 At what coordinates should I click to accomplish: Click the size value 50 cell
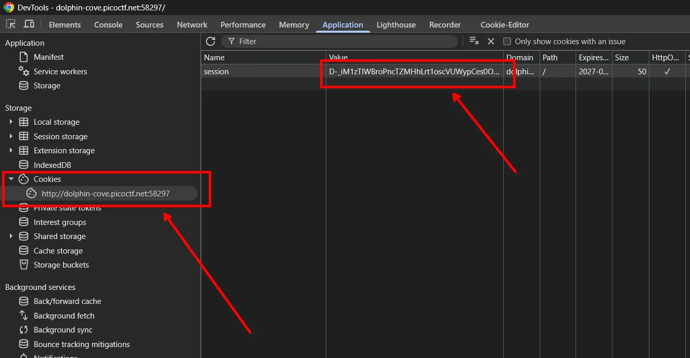point(630,71)
